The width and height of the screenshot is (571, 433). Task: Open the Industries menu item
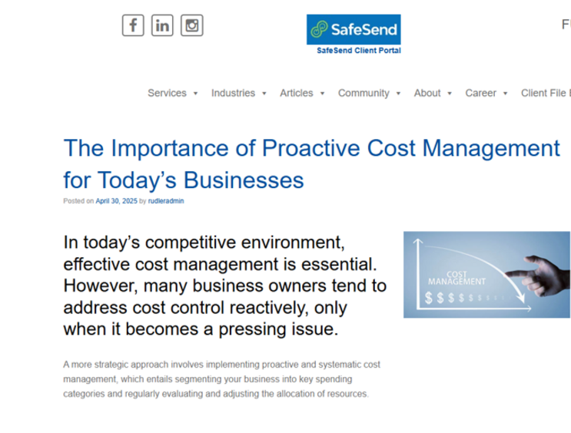tap(233, 93)
